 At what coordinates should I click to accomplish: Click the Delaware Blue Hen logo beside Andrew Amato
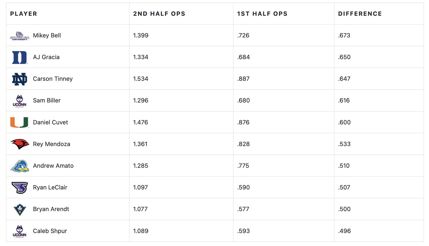(20, 166)
